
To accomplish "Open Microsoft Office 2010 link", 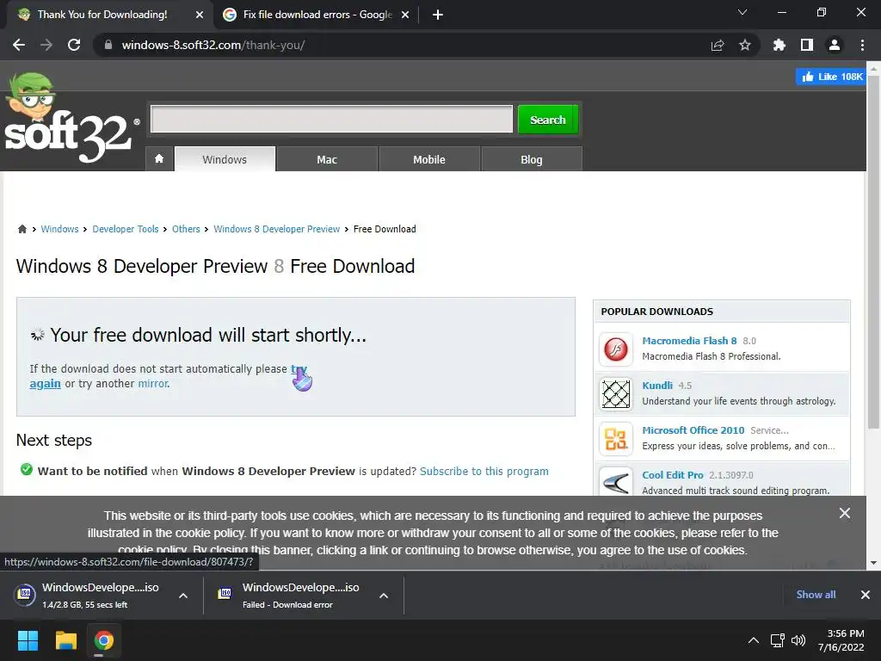I will tap(693, 430).
